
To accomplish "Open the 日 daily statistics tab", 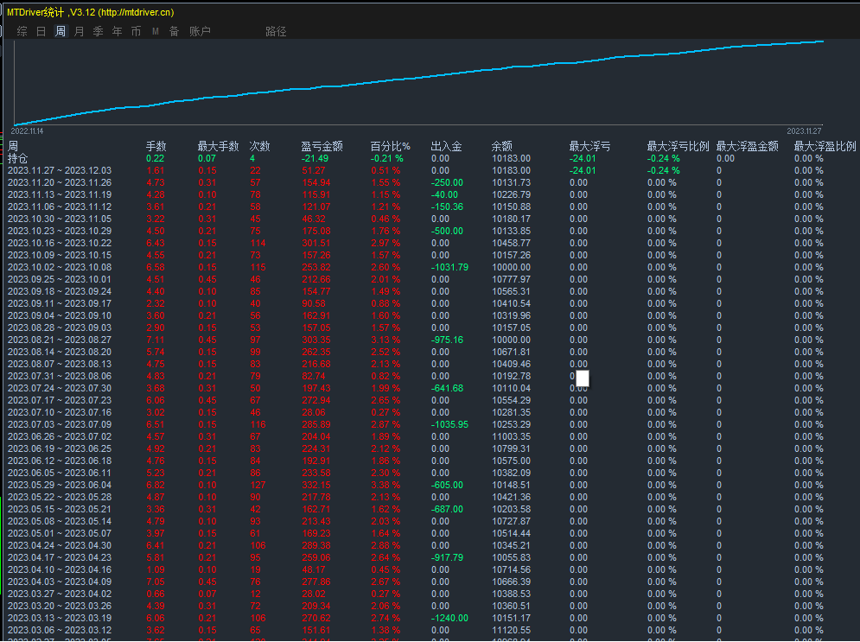I will coord(41,32).
